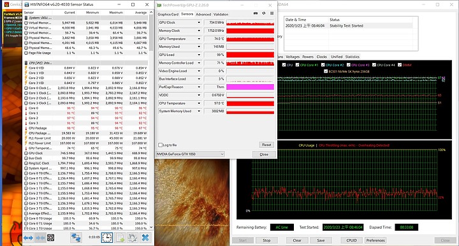Open GPU Load sensor dropdown
The width and height of the screenshot is (459, 246).
click(199, 55)
